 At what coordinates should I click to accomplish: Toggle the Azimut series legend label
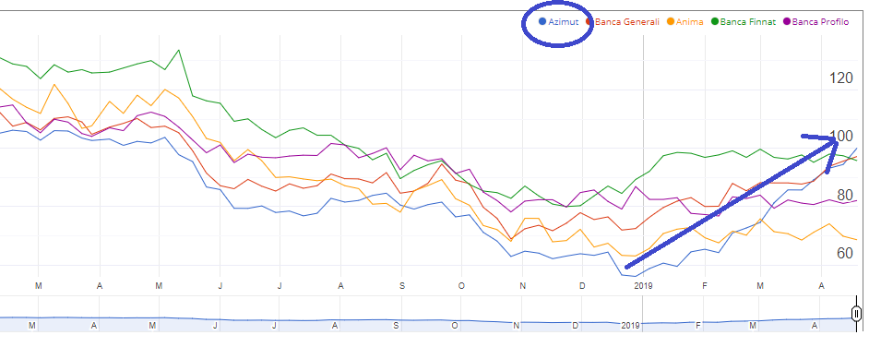coord(563,22)
